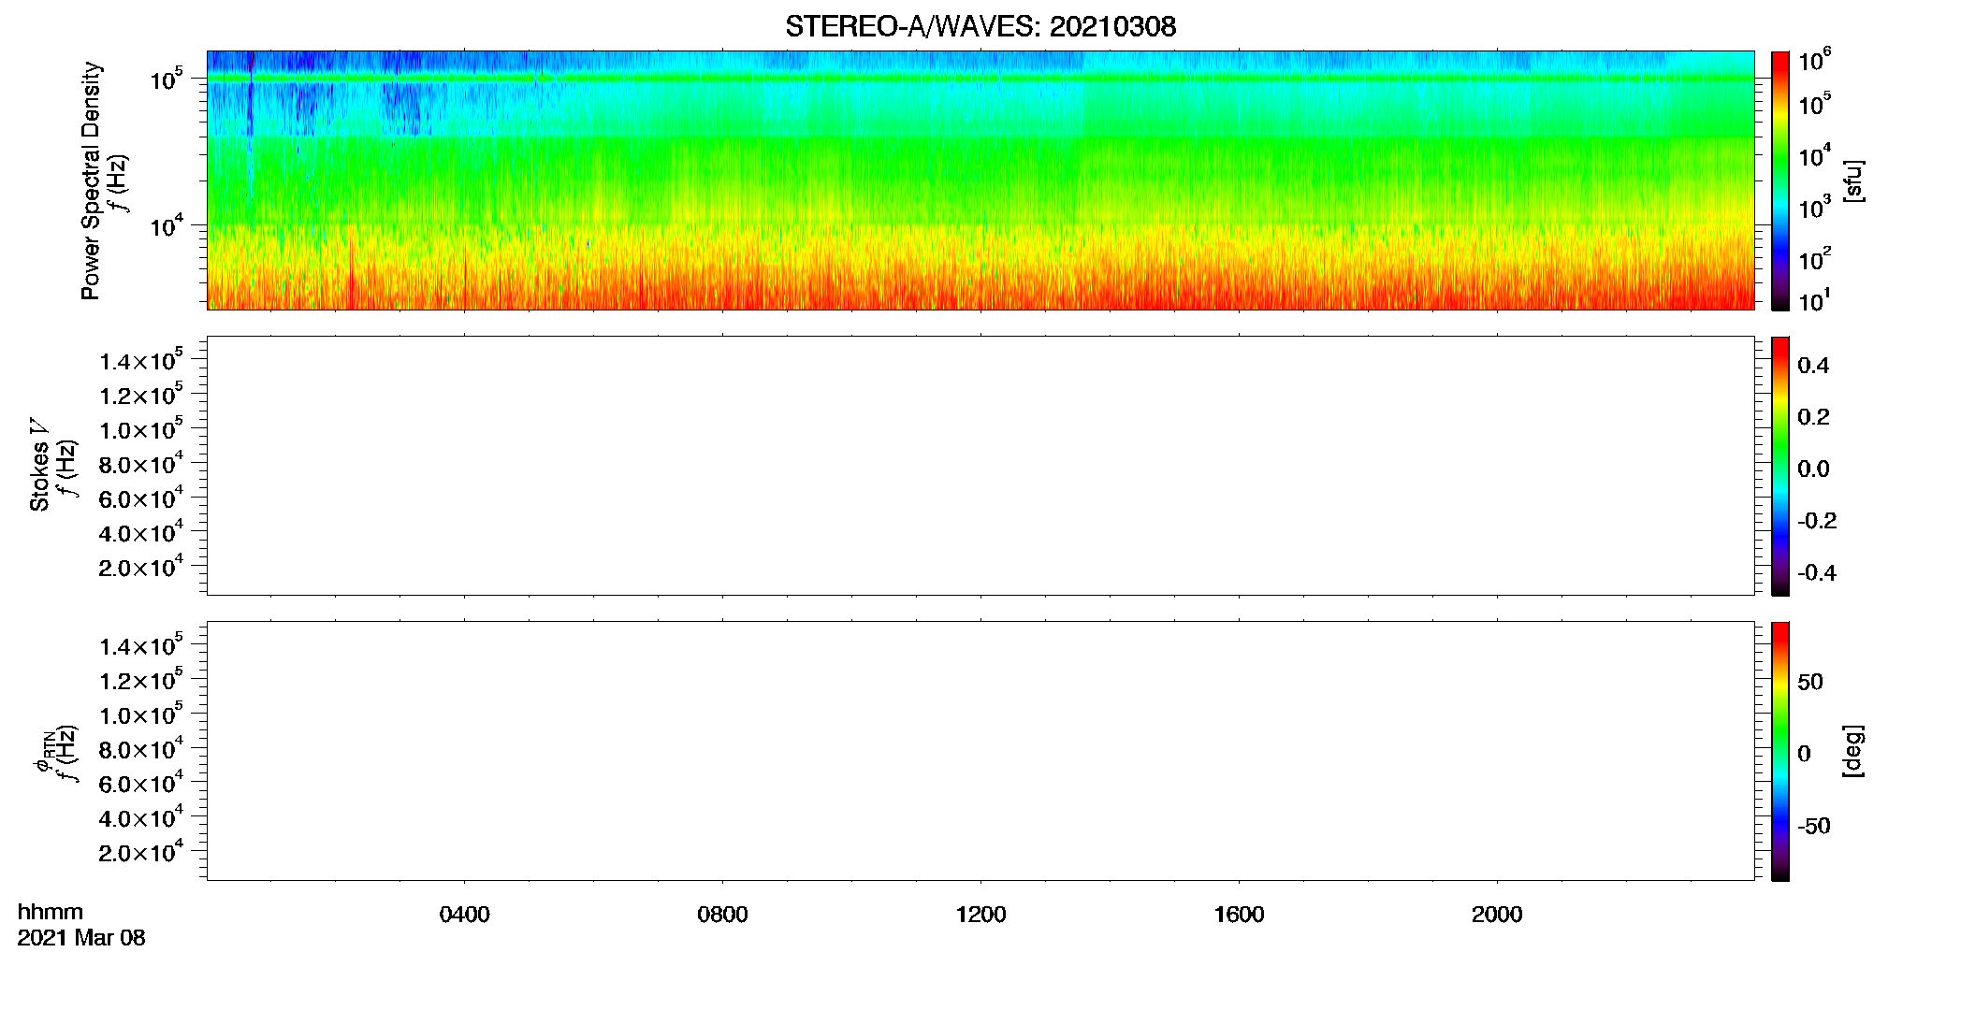The image size is (1961, 1010).
Task: Click the empty phi RTN panel
Action: (980, 751)
